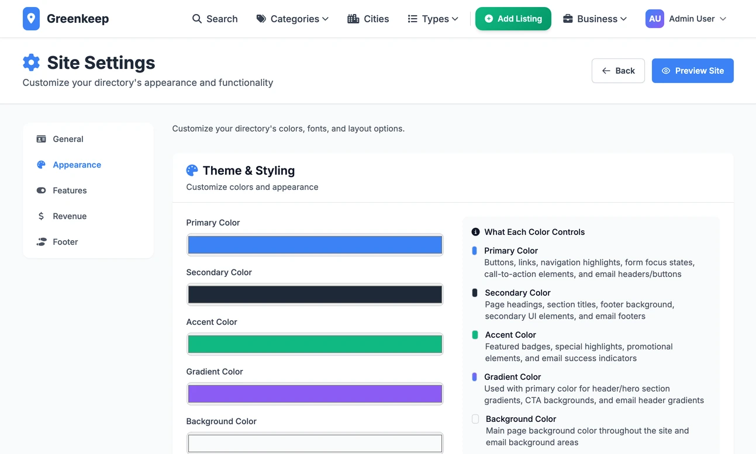Expand the Business dropdown chevron
756x454 pixels.
(x=623, y=19)
